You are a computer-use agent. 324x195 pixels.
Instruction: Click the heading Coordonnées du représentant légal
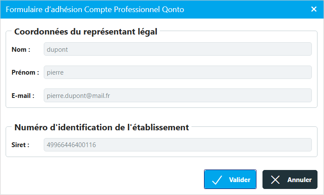85,32
